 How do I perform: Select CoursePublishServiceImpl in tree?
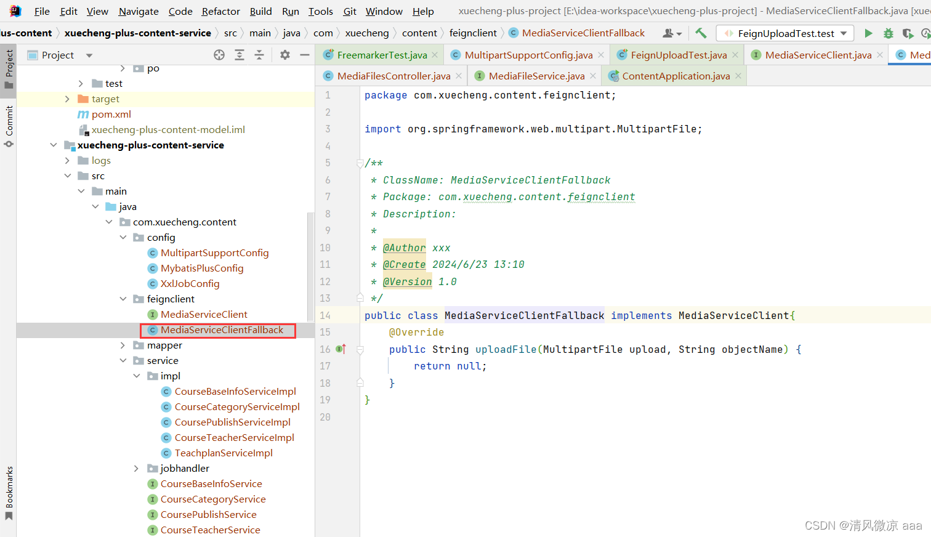coord(232,422)
